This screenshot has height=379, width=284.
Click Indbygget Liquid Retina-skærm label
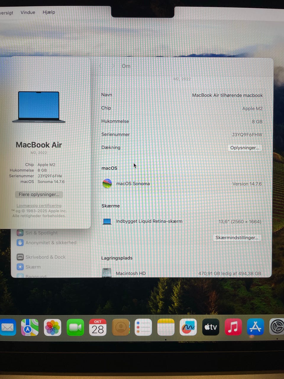[149, 221]
